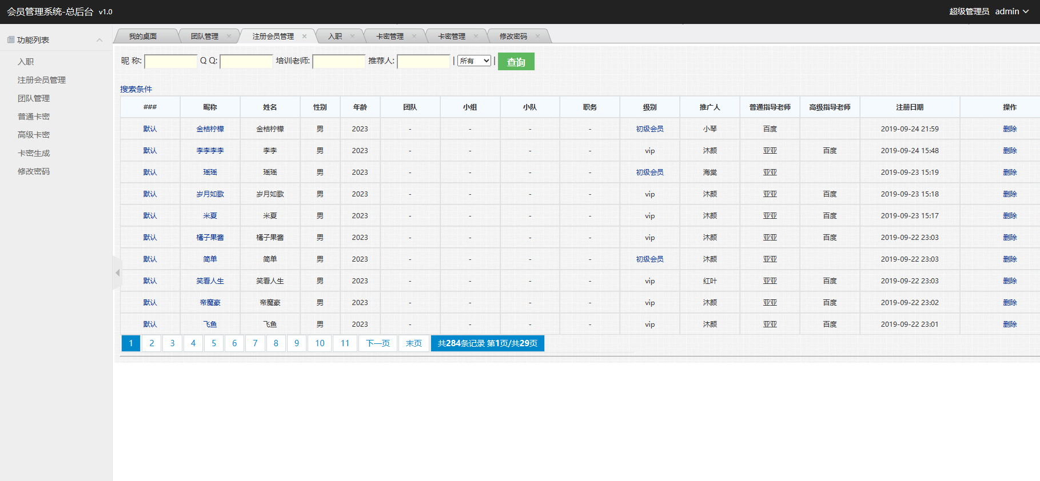
Task: Go to page 11
Action: [x=345, y=343]
